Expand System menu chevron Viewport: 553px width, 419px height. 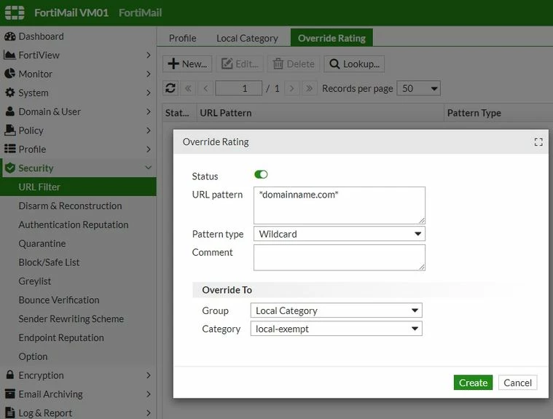click(x=149, y=93)
